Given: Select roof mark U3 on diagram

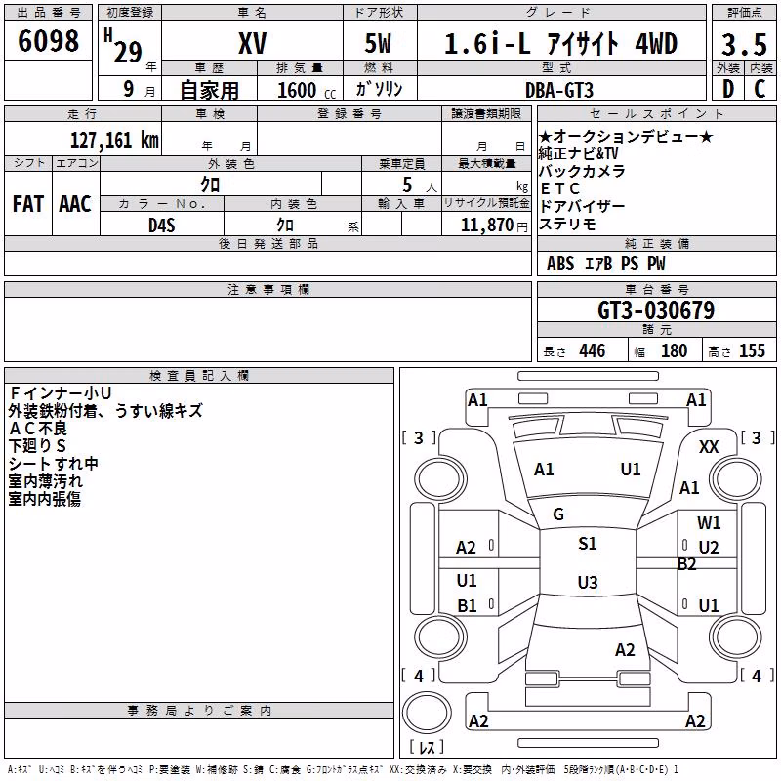Looking at the screenshot, I should tap(588, 582).
